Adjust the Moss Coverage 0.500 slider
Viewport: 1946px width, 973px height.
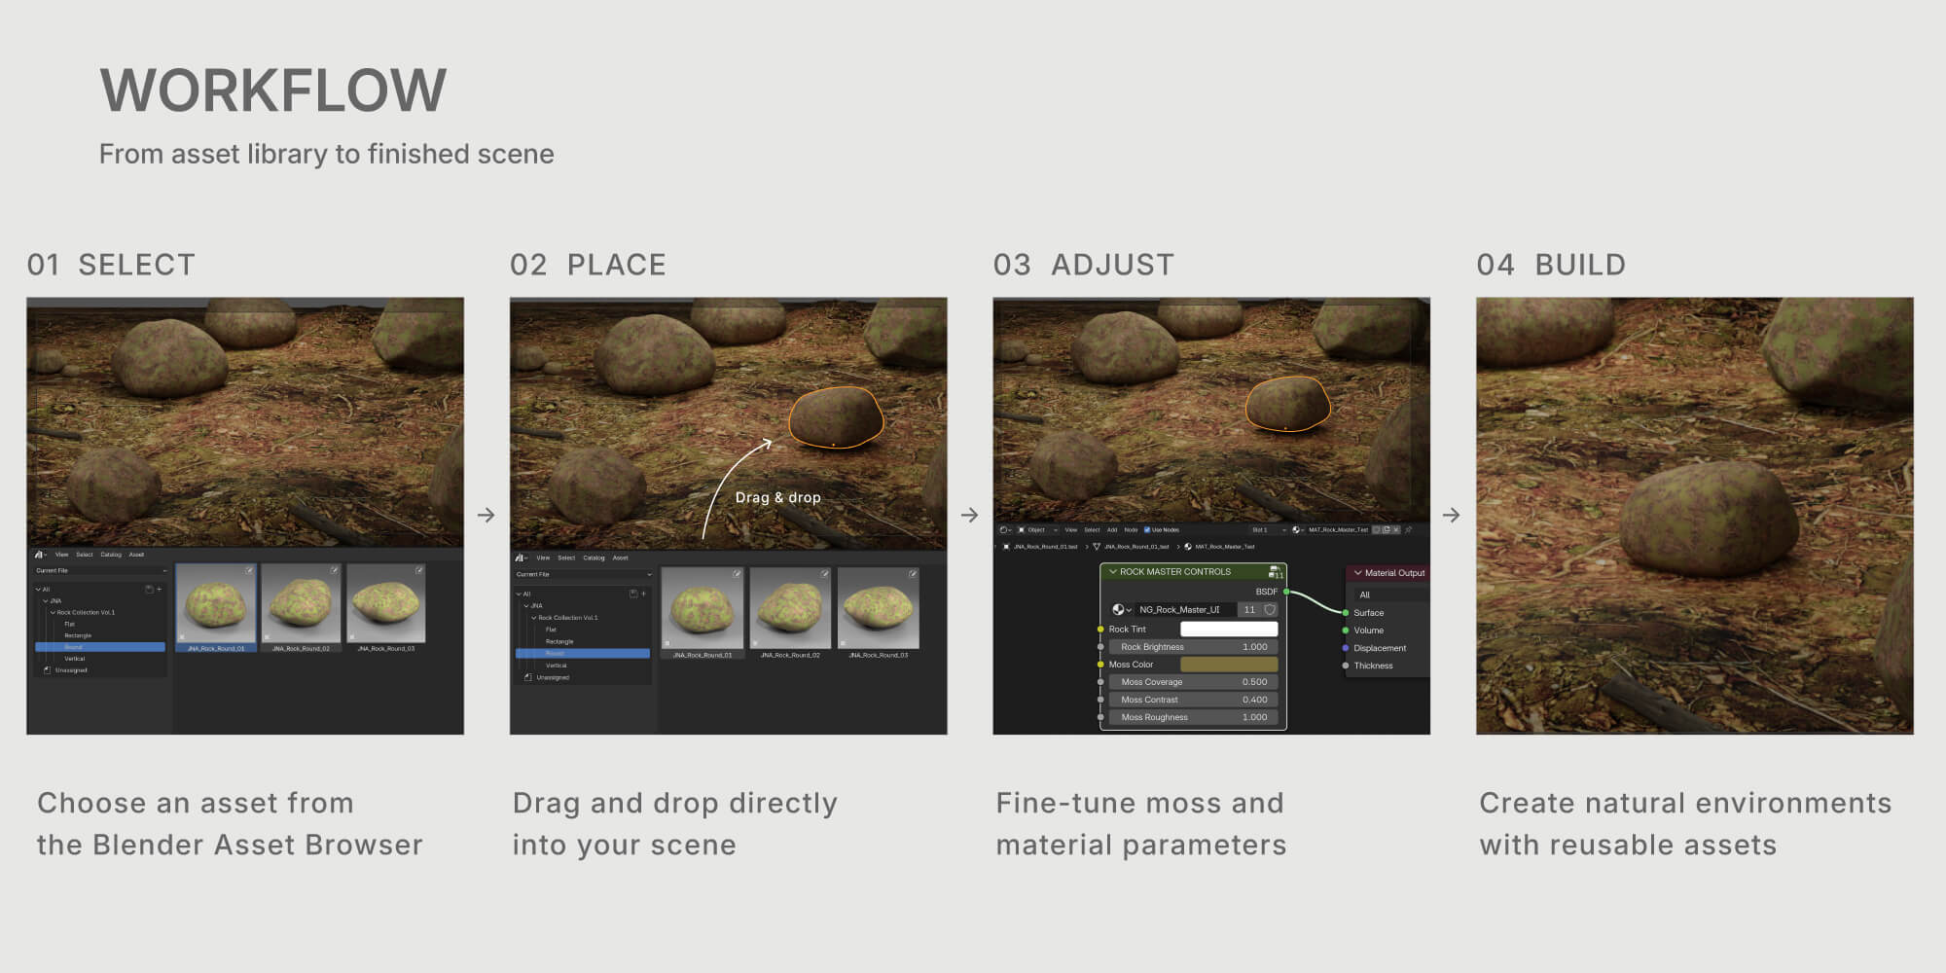tap(1194, 682)
